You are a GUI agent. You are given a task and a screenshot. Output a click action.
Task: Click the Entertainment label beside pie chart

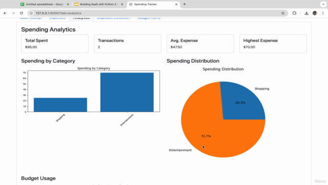pyautogui.click(x=180, y=150)
